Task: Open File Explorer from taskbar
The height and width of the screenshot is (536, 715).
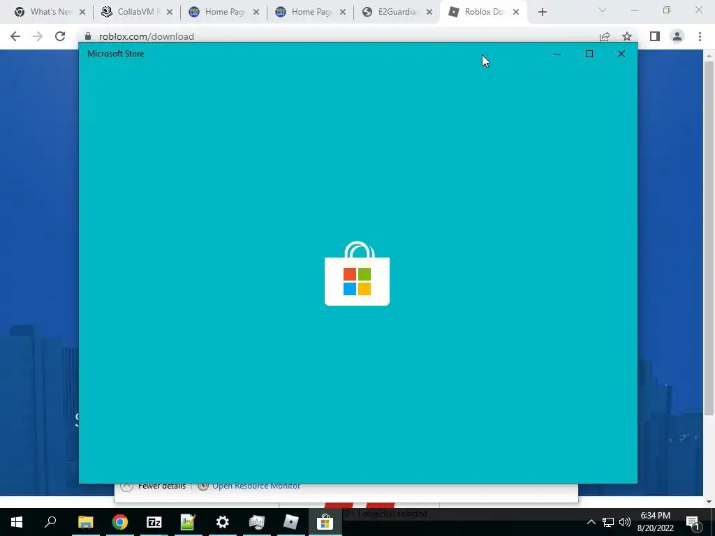Action: [85, 522]
